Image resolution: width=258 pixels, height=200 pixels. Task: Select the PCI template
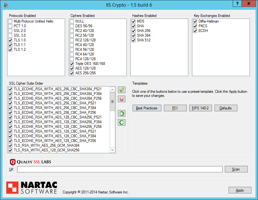[175, 108]
